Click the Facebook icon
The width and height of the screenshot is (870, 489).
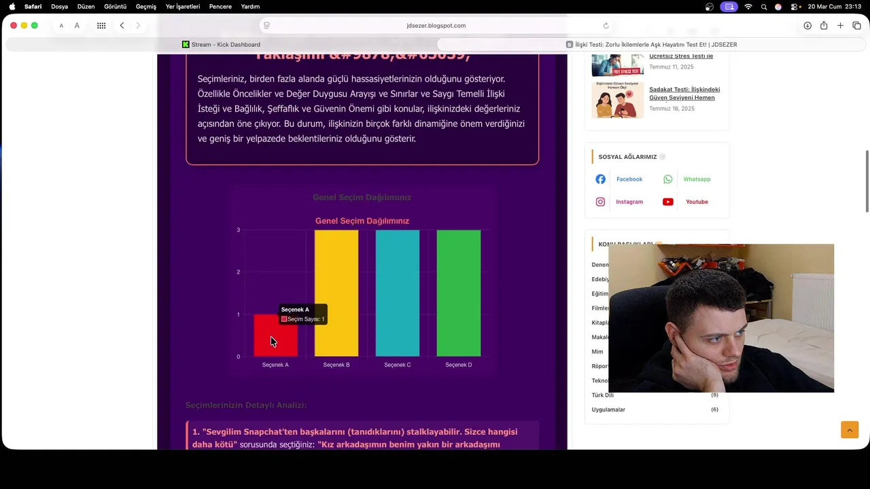point(600,179)
